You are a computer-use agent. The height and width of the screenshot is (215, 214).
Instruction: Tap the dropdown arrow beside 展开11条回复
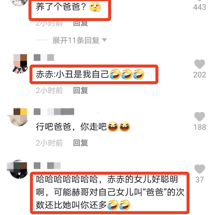(105, 40)
